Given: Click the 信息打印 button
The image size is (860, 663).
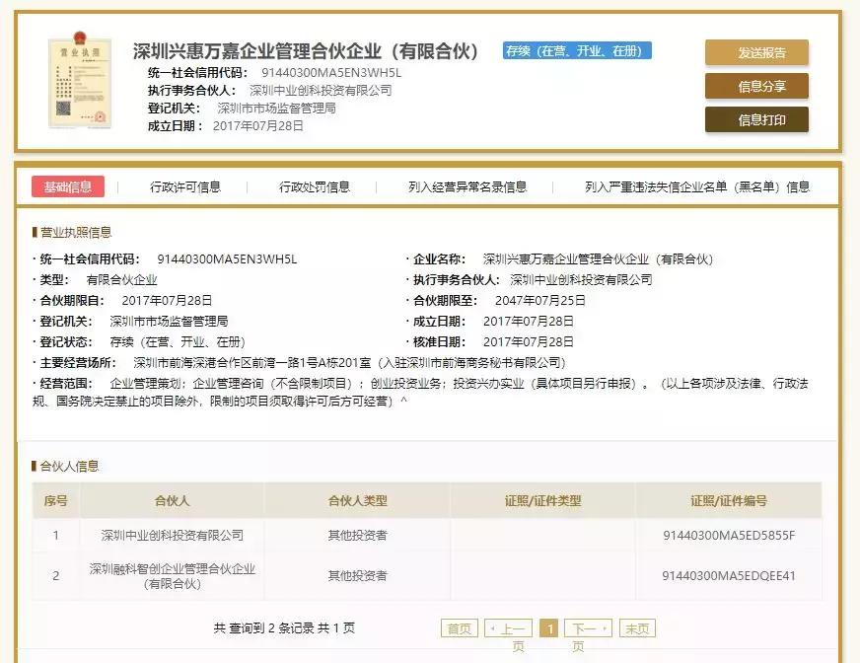Looking at the screenshot, I should tap(755, 122).
